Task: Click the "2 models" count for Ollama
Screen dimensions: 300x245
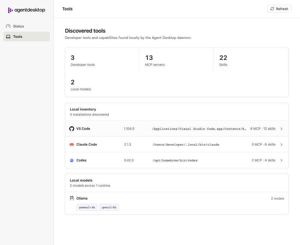Action: click(277, 198)
